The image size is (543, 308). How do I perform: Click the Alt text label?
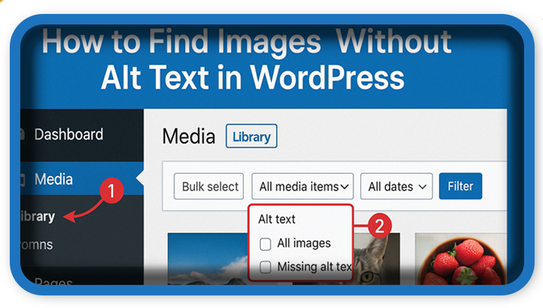point(277,219)
